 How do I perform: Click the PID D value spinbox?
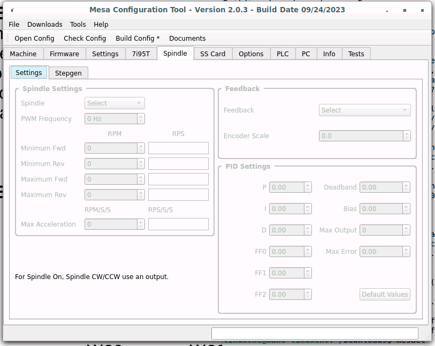(290, 230)
